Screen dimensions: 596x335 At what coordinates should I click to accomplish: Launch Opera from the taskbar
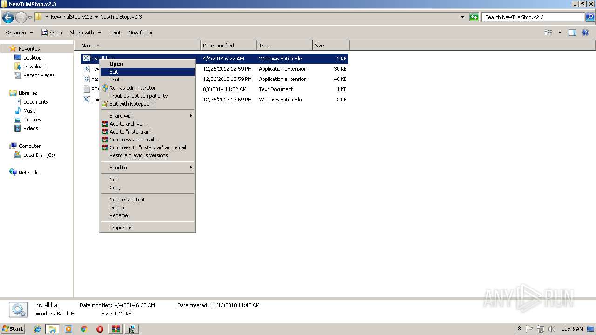point(100,329)
